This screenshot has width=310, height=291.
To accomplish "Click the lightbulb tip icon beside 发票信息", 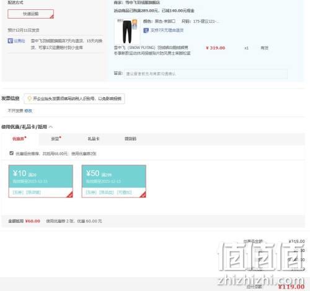I will tap(29, 98).
